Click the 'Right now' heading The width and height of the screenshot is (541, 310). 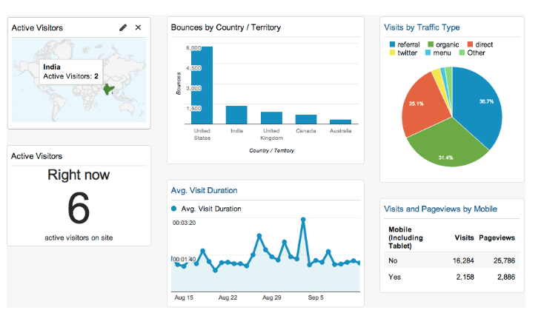[x=79, y=175]
